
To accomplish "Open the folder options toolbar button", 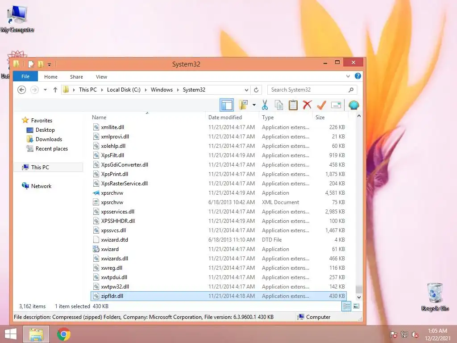I will coord(243,105).
